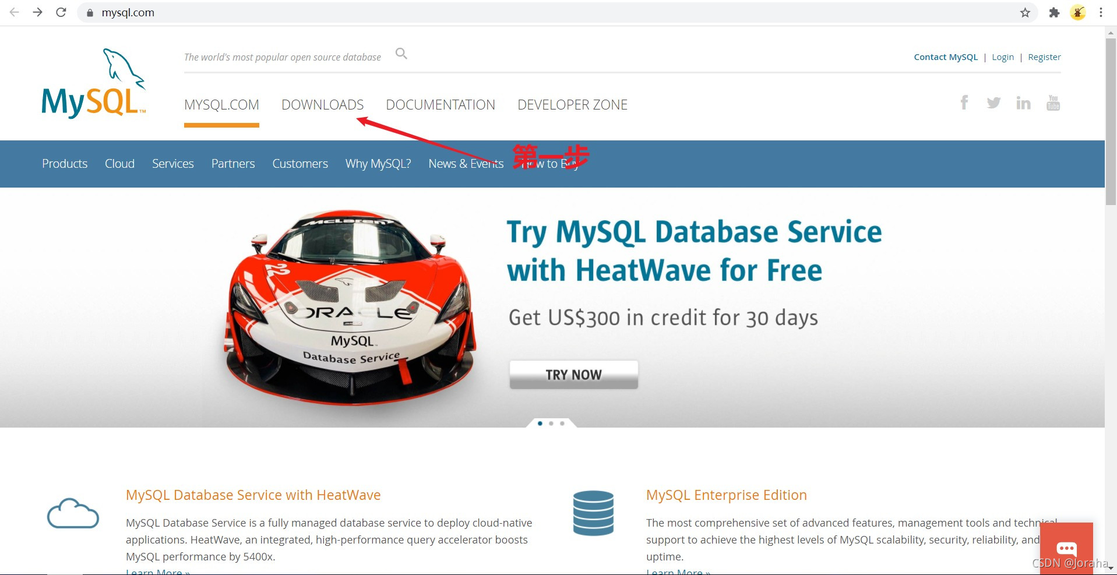
Task: Open the browser extensions puzzle icon
Action: coord(1054,13)
